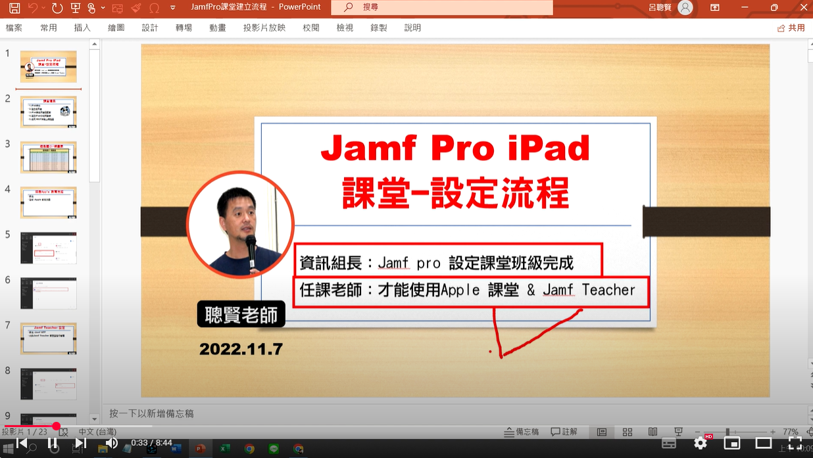Expand the Customize Quick Access Toolbar dropdown
Image resolution: width=813 pixels, height=458 pixels.
tap(173, 8)
